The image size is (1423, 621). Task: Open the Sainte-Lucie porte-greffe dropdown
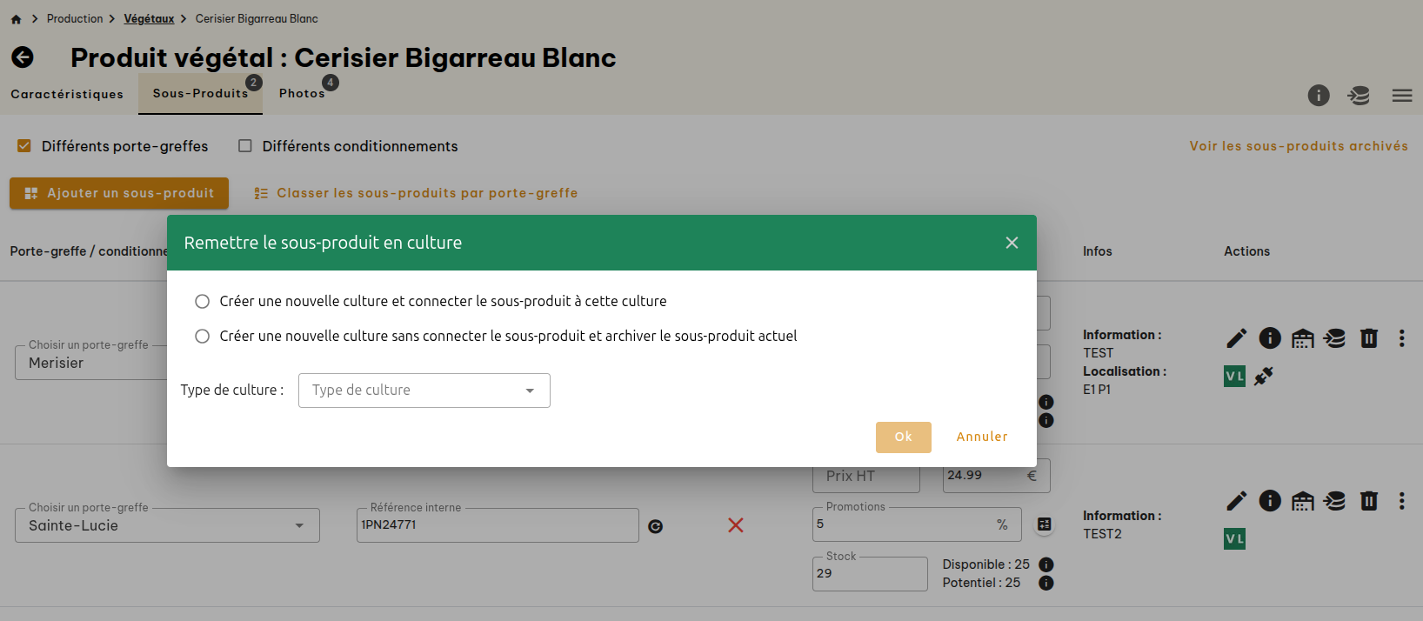[167, 525]
